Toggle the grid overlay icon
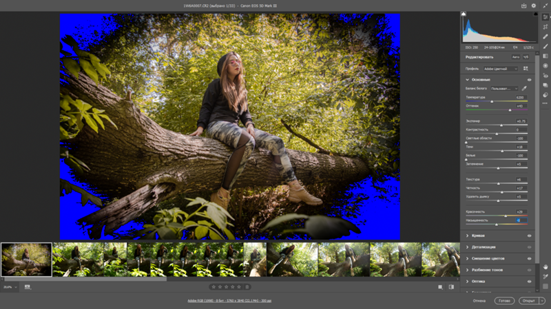The width and height of the screenshot is (551, 309). (545, 286)
